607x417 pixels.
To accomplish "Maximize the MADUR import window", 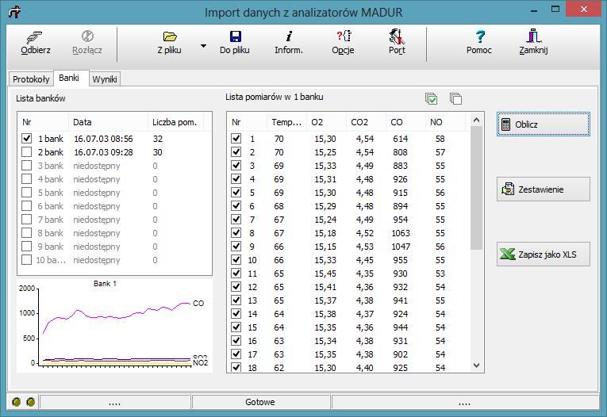I will [x=555, y=10].
